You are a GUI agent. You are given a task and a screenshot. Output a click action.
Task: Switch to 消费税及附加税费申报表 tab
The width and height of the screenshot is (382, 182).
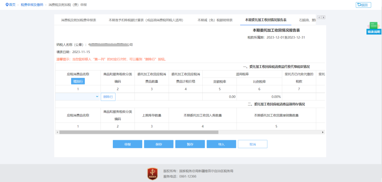click(x=79, y=20)
